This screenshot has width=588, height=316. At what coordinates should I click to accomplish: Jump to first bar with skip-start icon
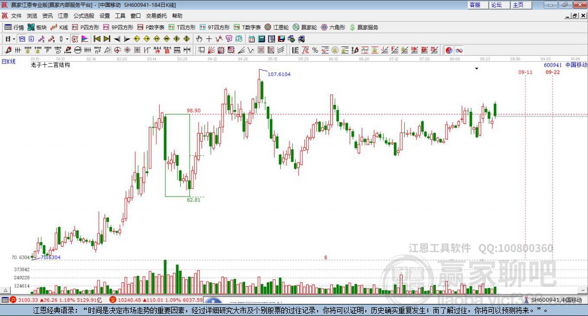(x=96, y=39)
